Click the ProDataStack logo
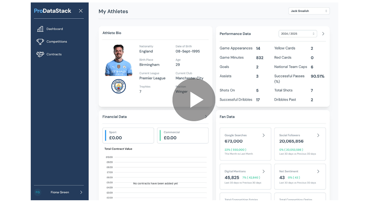The height and width of the screenshot is (203, 369). click(53, 11)
